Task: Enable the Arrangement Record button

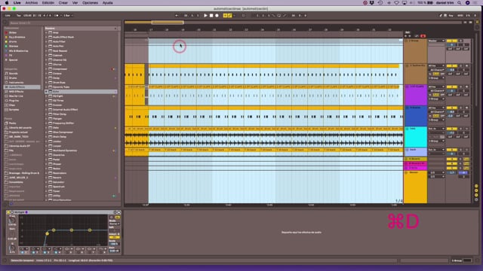Action: pos(217,15)
